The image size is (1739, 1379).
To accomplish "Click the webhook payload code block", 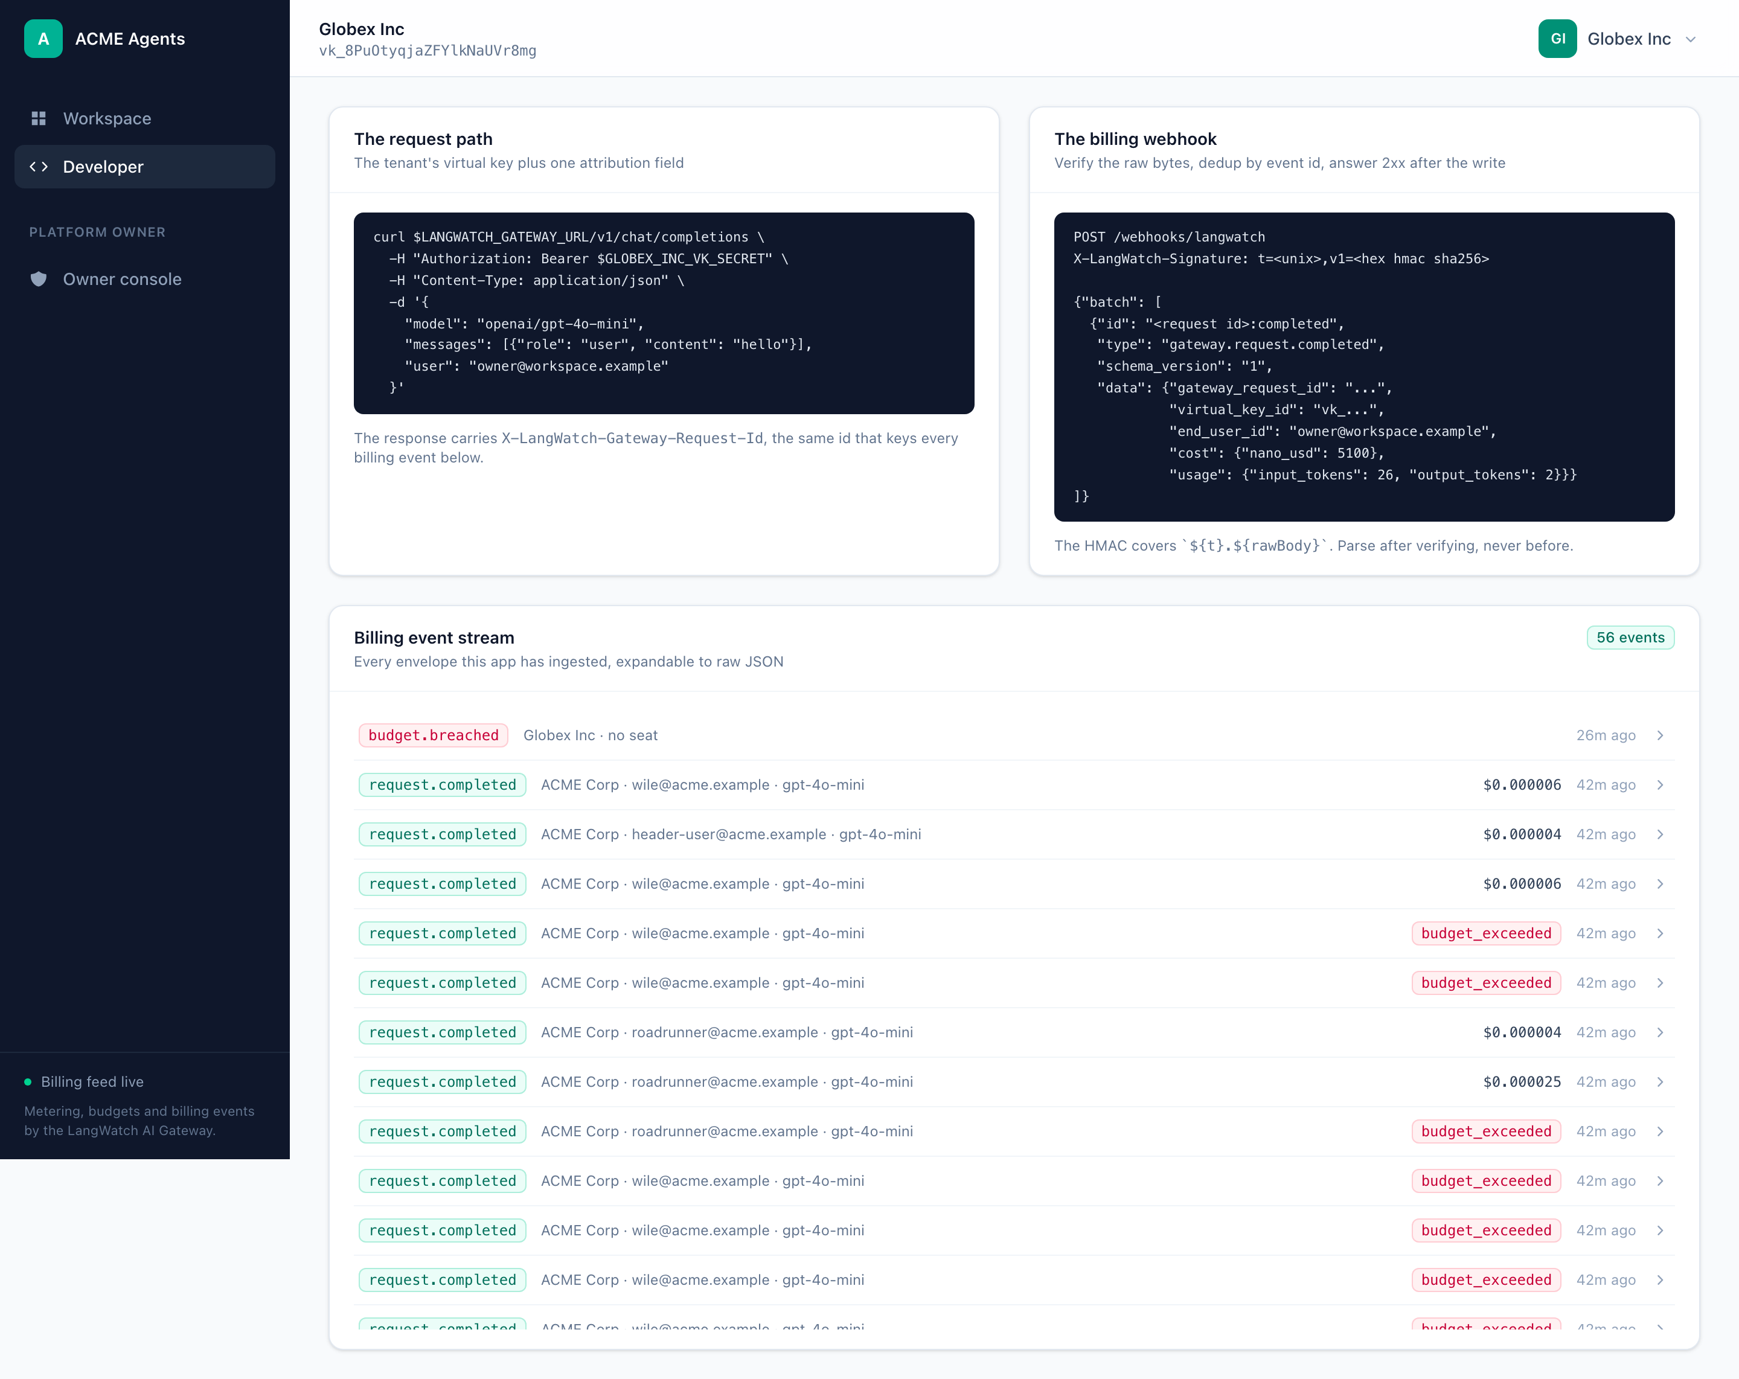I will pyautogui.click(x=1363, y=367).
